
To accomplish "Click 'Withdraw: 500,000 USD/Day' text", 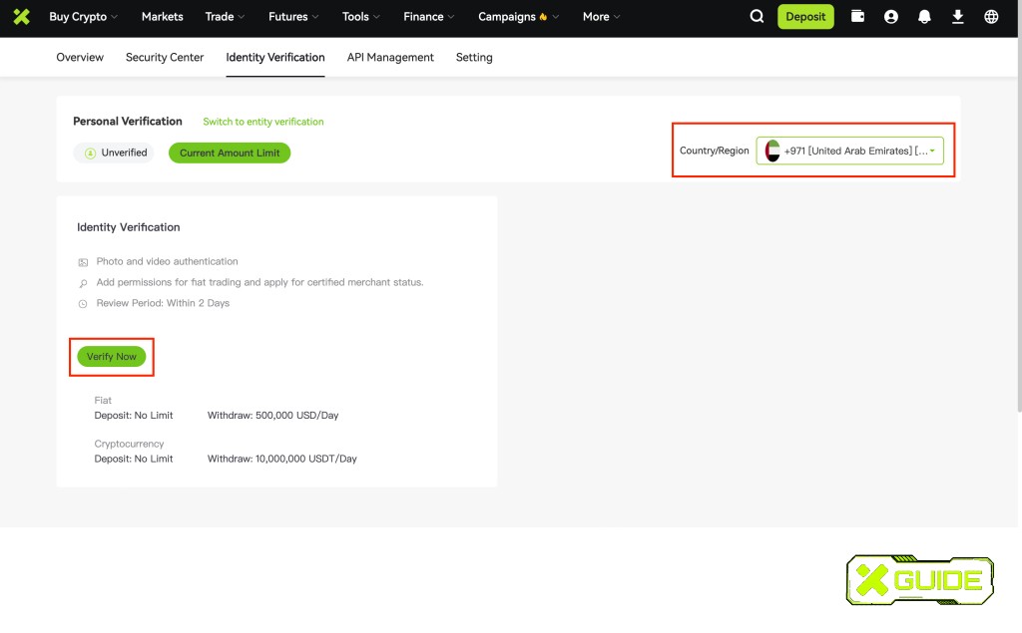I will point(273,416).
